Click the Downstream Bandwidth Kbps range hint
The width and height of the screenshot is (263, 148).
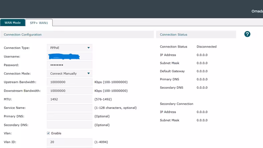click(x=111, y=91)
